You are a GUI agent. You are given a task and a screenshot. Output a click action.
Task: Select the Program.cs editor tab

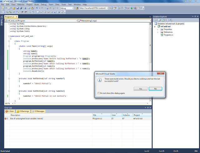coord(10,16)
